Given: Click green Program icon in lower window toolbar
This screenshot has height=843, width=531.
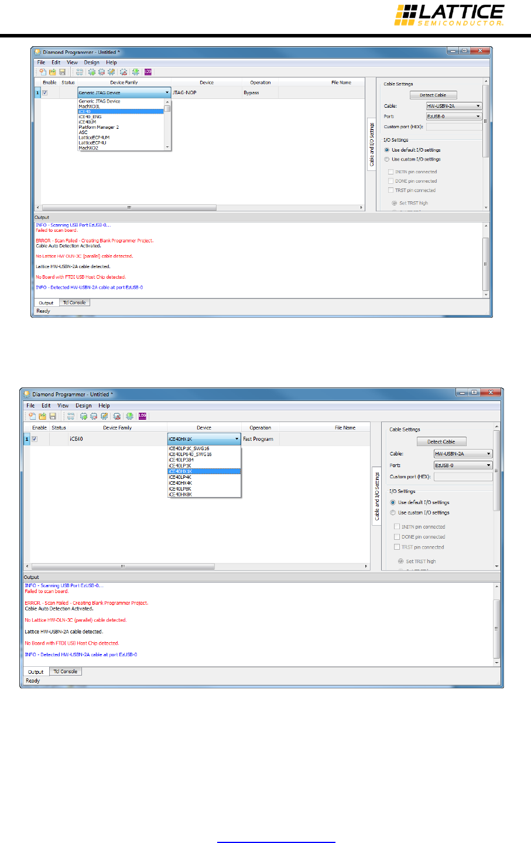Looking at the screenshot, I should click(129, 416).
